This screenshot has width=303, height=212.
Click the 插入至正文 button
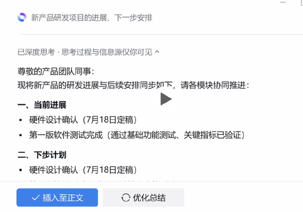point(57,198)
